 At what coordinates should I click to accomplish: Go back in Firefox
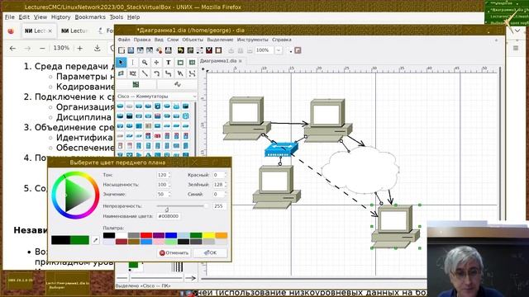[x=13, y=49]
